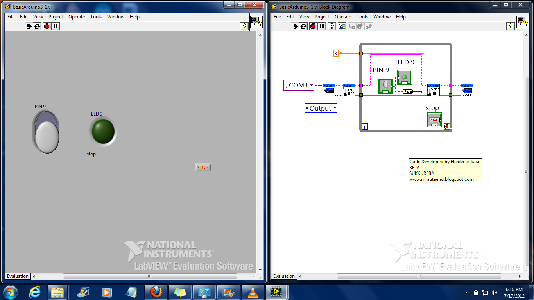The width and height of the screenshot is (534, 300).
Task: Click the Step Over toolbar button
Action: coord(360,26)
